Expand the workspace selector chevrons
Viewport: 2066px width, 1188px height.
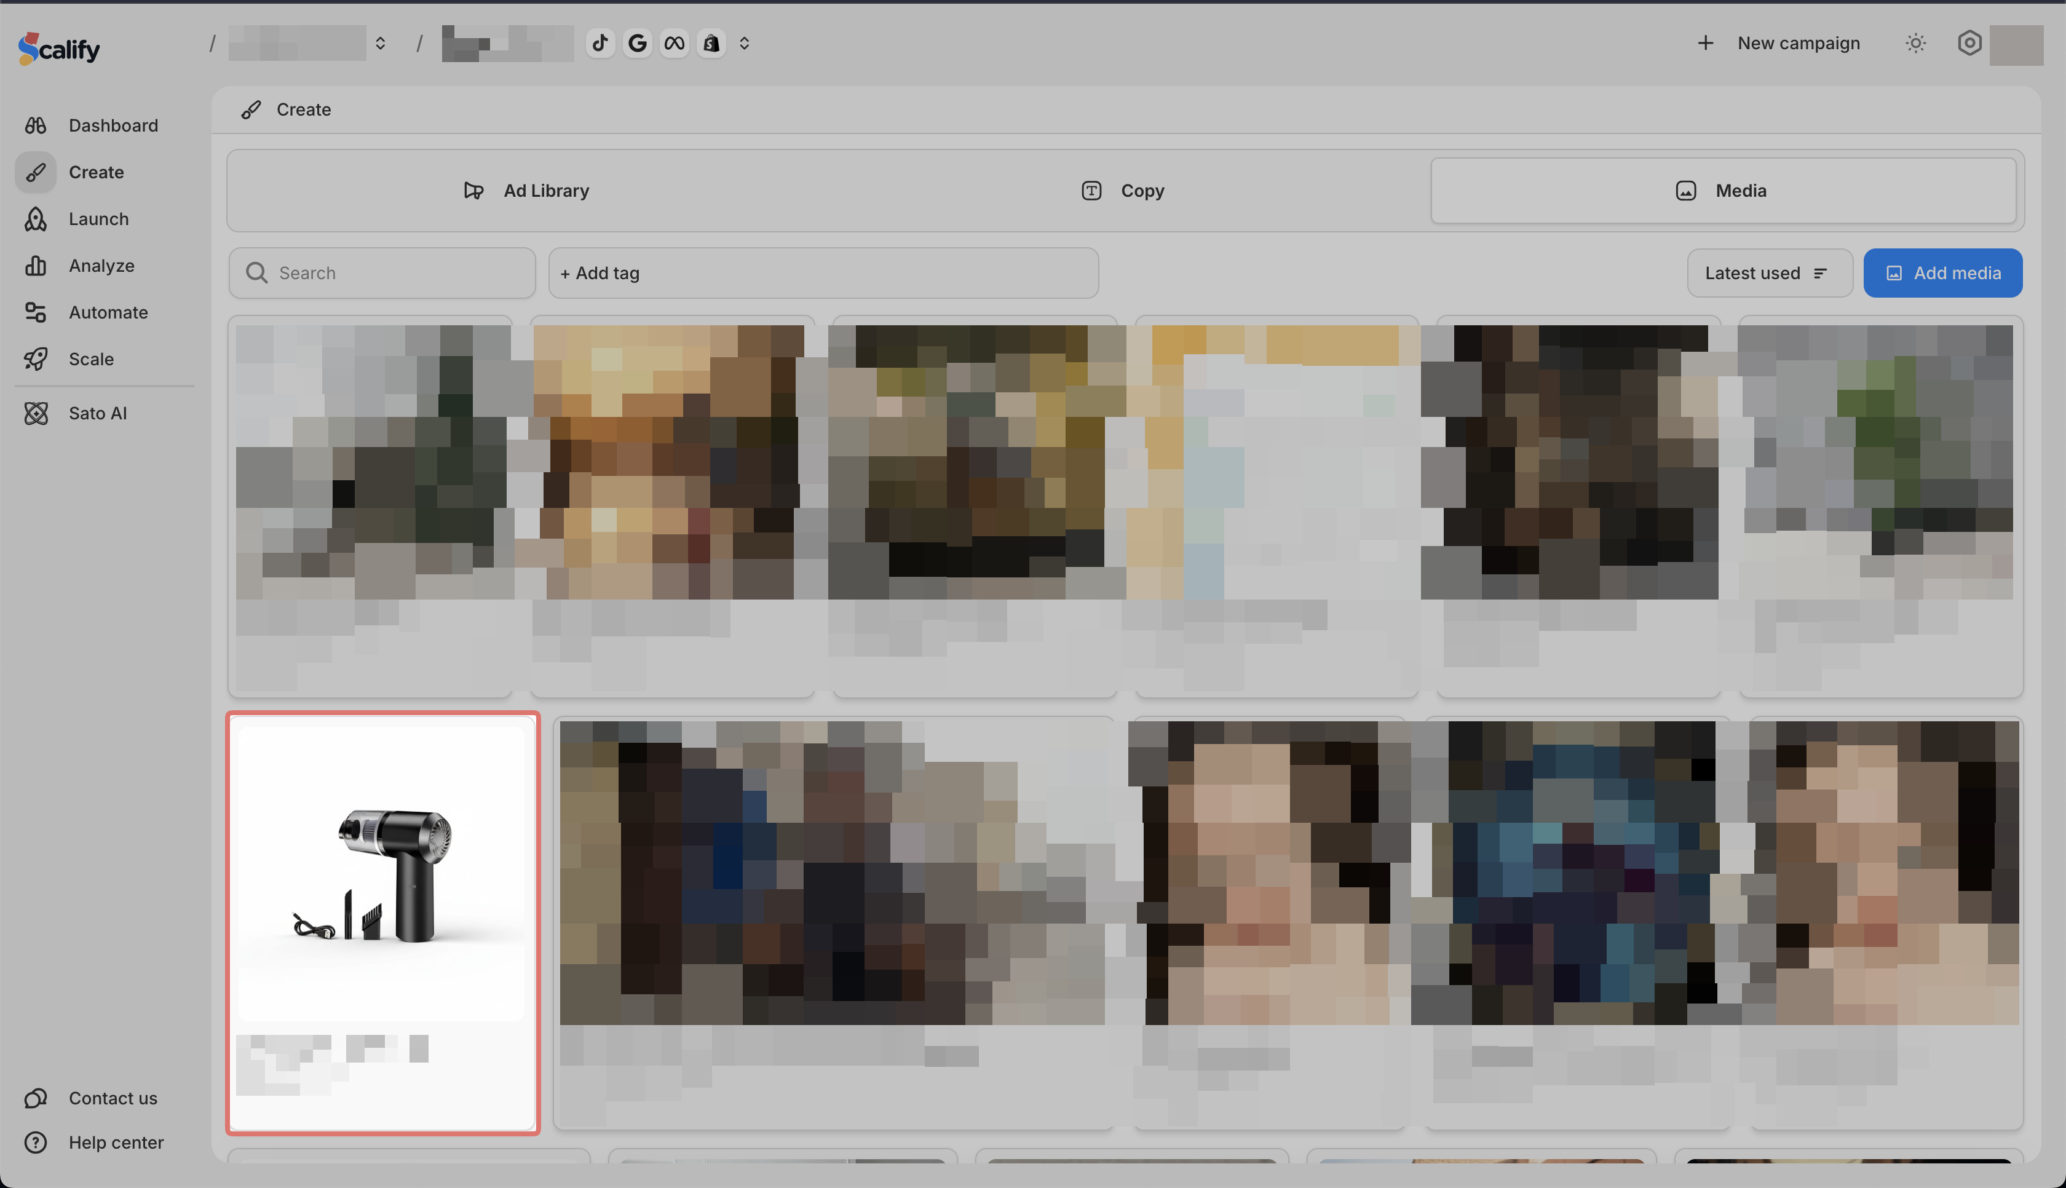pos(380,43)
